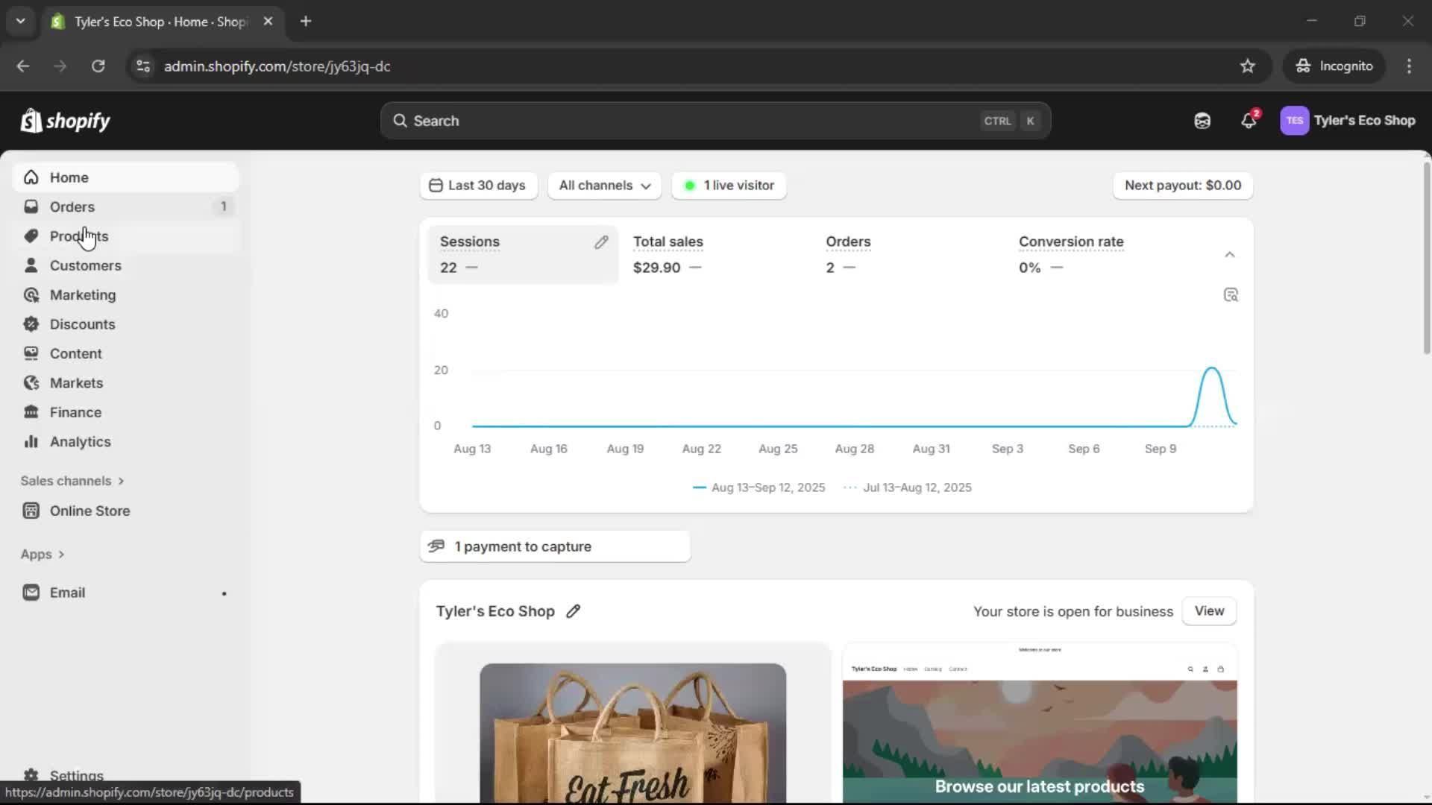Open All channels dropdown
1432x805 pixels.
604,186
